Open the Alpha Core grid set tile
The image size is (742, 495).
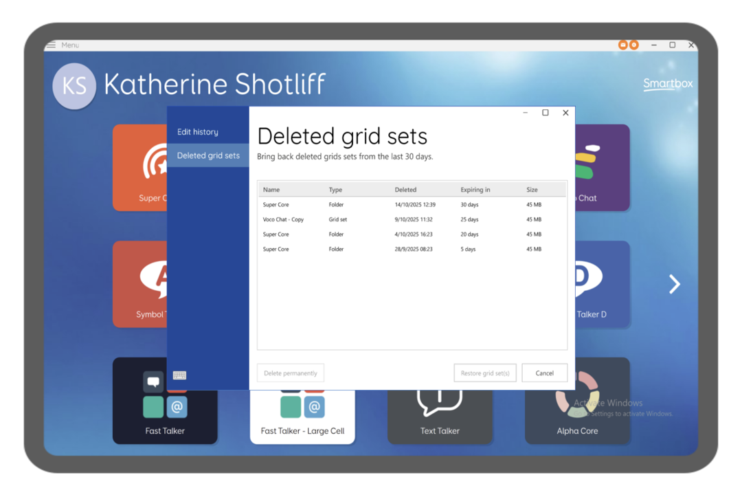[577, 417]
